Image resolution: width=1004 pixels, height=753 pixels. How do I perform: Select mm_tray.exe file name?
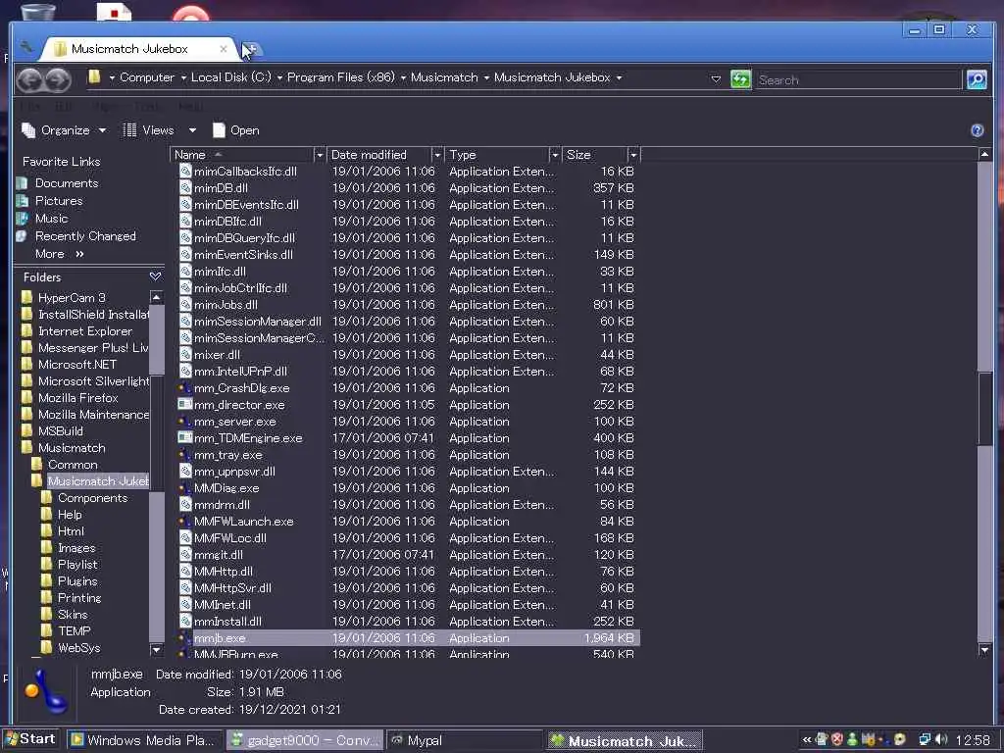pos(227,455)
